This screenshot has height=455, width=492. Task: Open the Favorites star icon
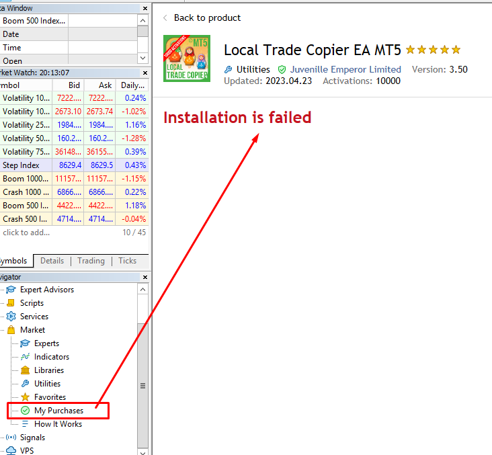tap(25, 397)
